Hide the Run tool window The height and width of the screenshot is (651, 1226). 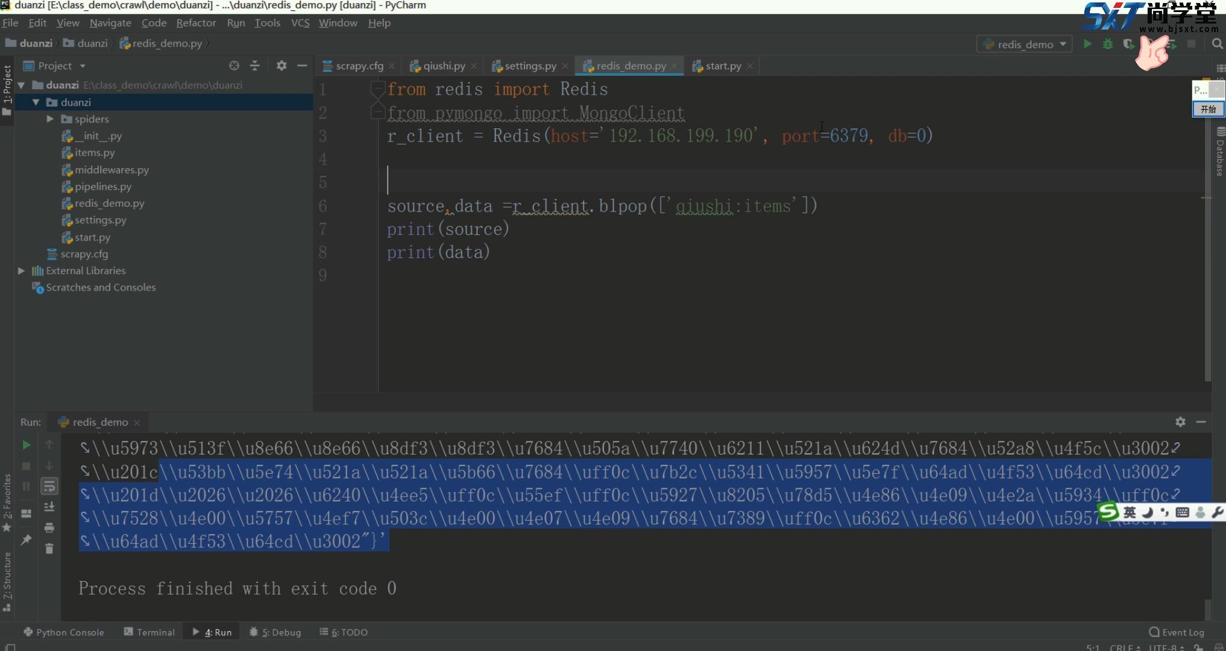click(1201, 422)
